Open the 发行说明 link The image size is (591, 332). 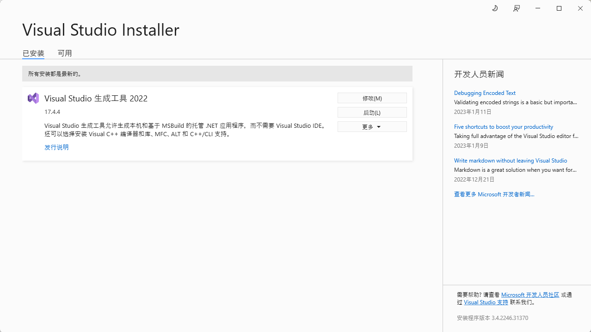pos(56,147)
